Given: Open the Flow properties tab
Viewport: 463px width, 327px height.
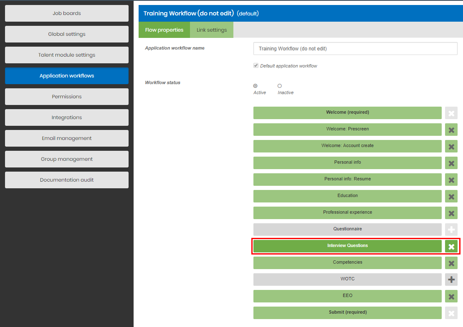Looking at the screenshot, I should [164, 30].
